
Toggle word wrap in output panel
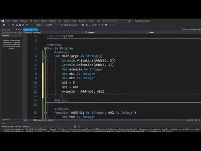79,127
